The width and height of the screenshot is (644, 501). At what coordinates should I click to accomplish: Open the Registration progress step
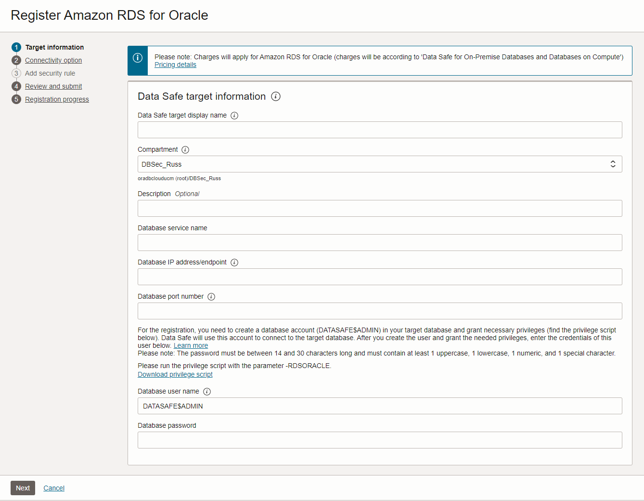57,99
